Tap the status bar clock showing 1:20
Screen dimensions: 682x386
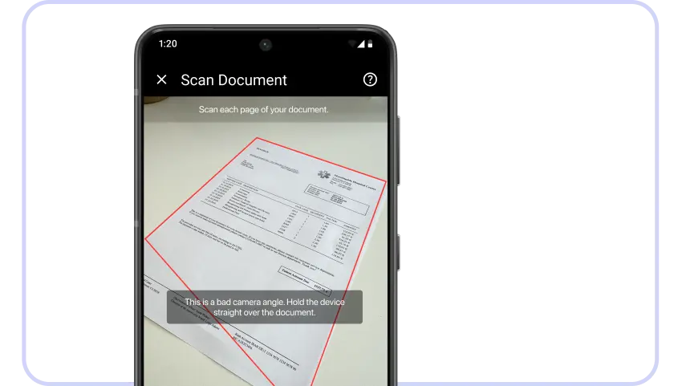(x=168, y=43)
